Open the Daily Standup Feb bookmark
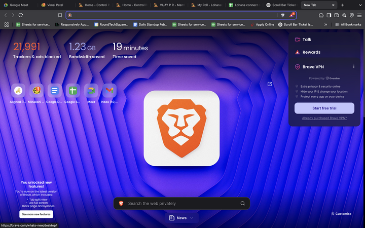365x228 pixels. (x=151, y=24)
